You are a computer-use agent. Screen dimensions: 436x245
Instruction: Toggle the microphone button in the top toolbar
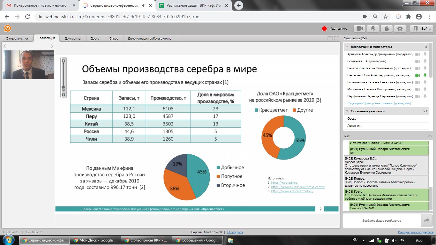(373, 29)
